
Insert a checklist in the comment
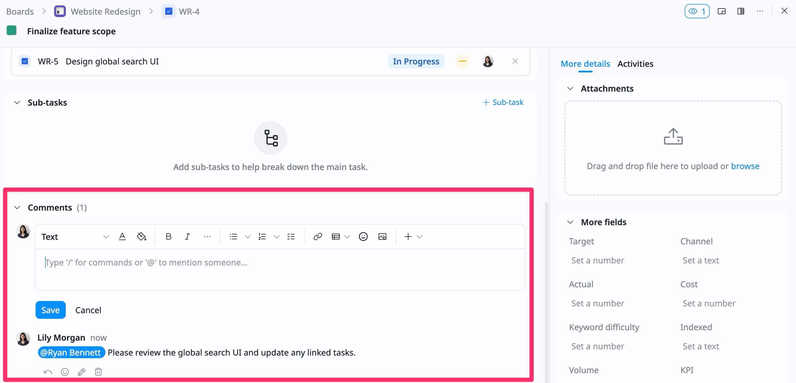coord(291,237)
